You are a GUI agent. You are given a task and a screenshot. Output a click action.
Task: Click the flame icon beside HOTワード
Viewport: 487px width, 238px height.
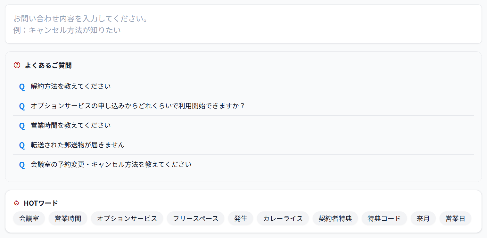pyautogui.click(x=16, y=203)
